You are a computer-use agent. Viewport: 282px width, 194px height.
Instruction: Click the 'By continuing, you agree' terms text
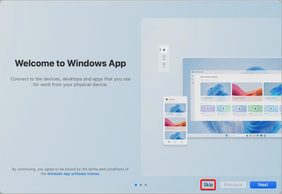[70, 172]
